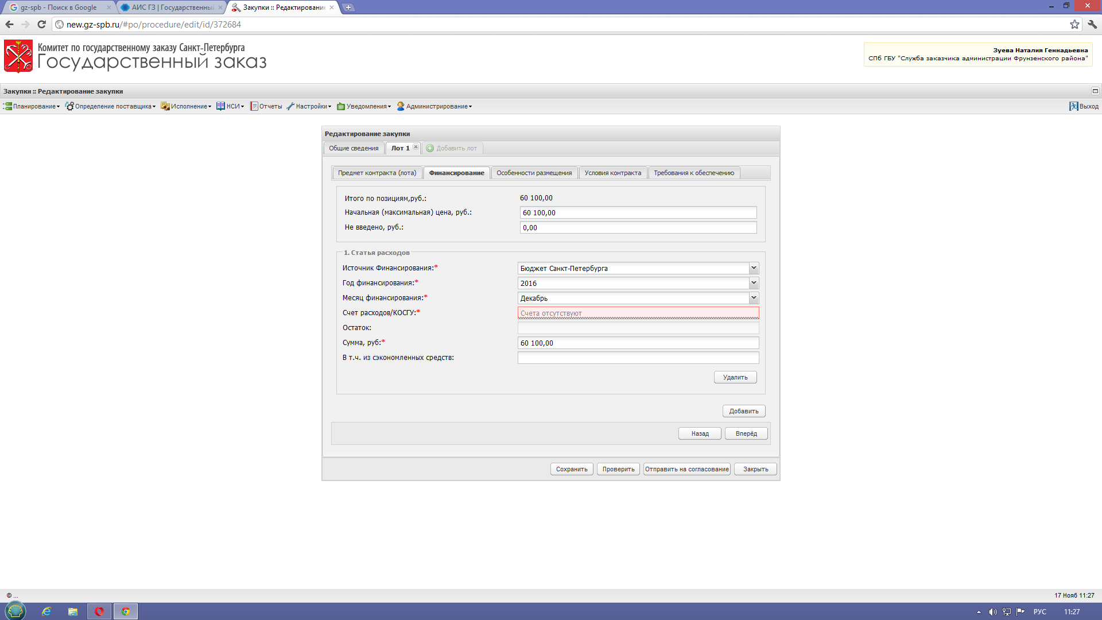Open Opera from the taskbar
Image resolution: width=1102 pixels, height=620 pixels.
pyautogui.click(x=99, y=611)
